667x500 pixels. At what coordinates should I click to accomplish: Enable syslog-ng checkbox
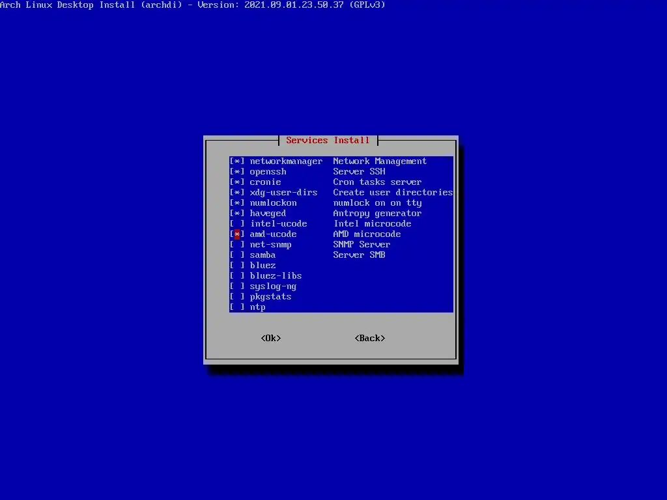coord(237,286)
